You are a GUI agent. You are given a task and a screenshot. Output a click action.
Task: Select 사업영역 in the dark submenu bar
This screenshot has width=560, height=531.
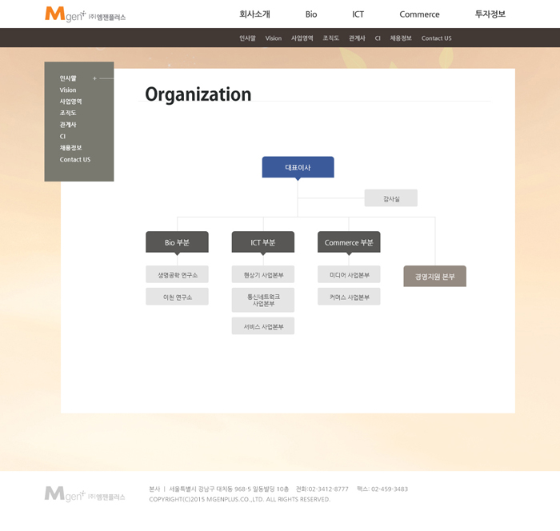[x=302, y=38]
